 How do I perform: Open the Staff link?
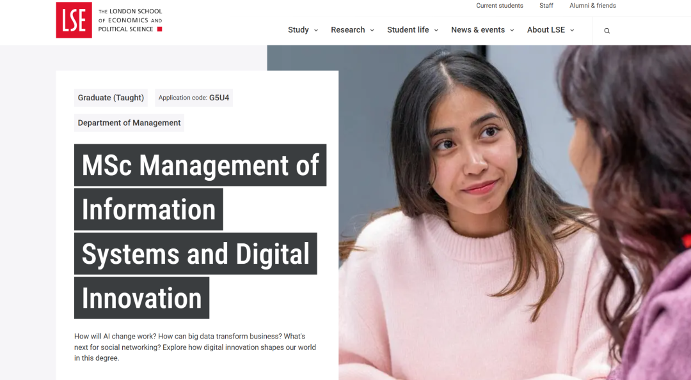pyautogui.click(x=546, y=6)
